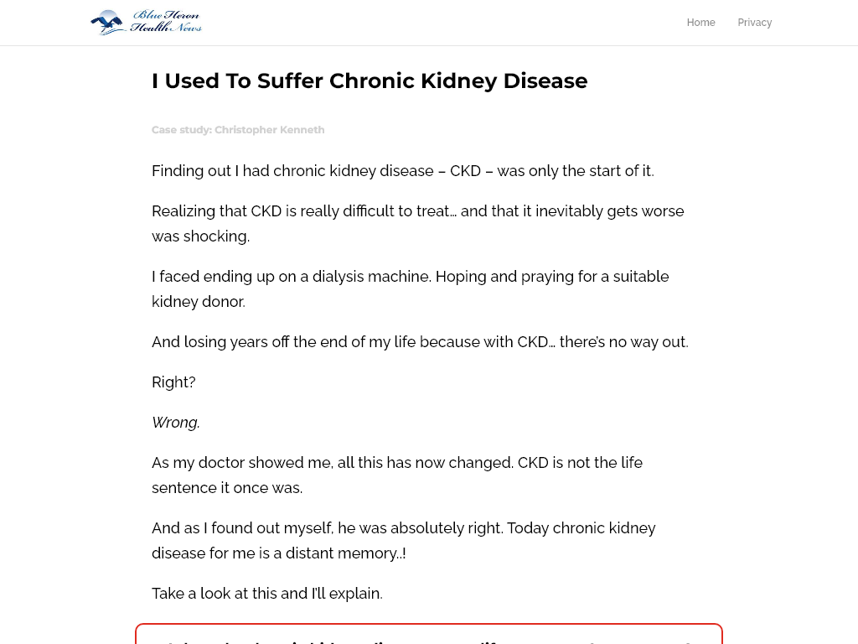Select the paragraph about dialysis machine
The height and width of the screenshot is (644, 858).
click(x=411, y=288)
